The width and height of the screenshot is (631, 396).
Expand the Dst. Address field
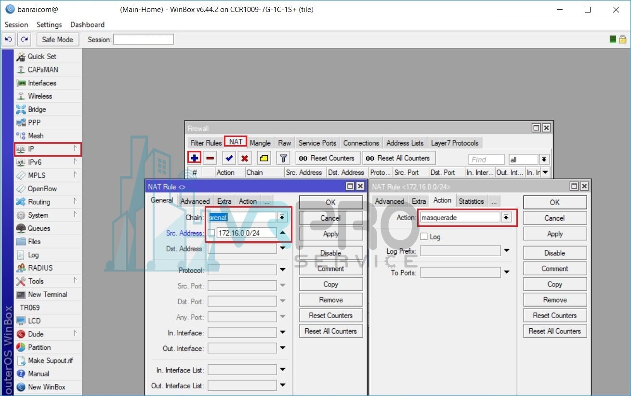(x=283, y=249)
